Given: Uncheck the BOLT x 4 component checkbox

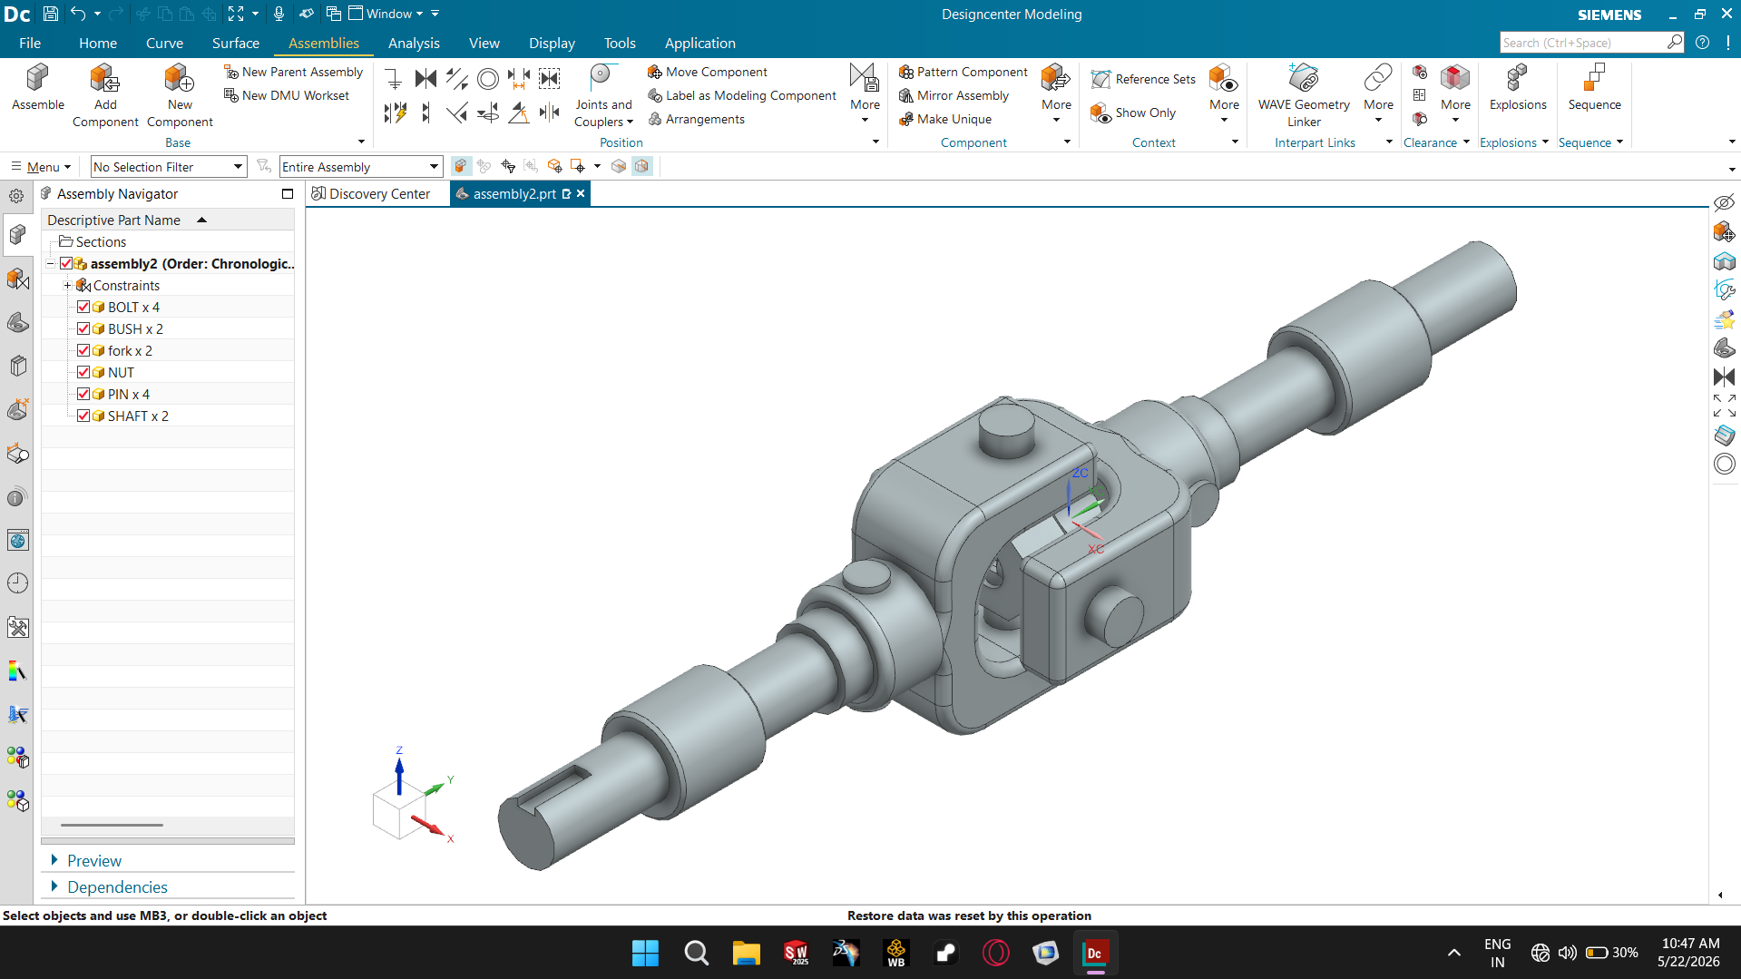Looking at the screenshot, I should click(83, 307).
